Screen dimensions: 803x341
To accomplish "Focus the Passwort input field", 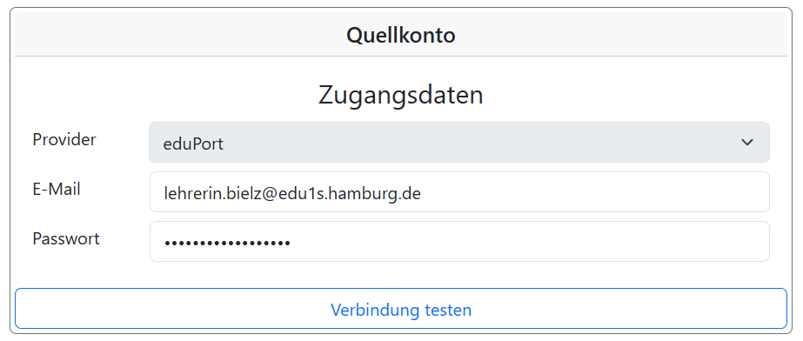I will pos(459,242).
